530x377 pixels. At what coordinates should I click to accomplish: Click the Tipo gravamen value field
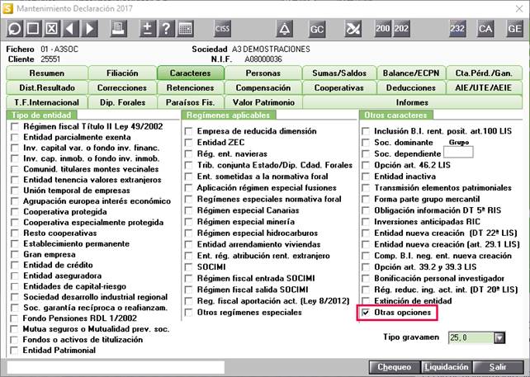(x=471, y=337)
